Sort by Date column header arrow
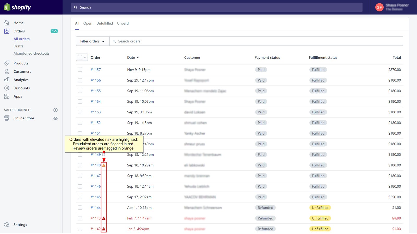 tap(138, 58)
